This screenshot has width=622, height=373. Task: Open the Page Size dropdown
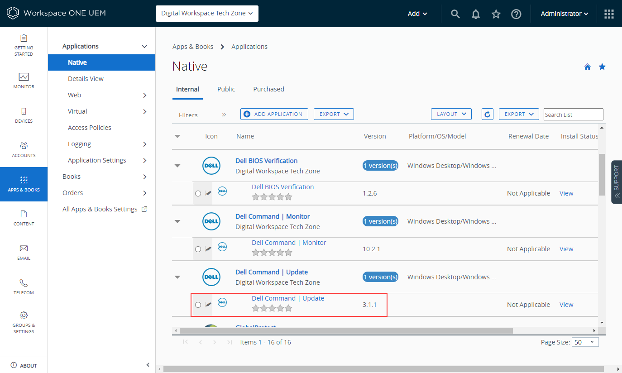tap(585, 342)
